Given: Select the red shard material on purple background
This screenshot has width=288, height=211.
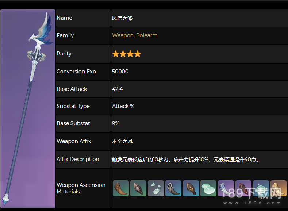Looking at the screenshot, I should click(x=243, y=188).
